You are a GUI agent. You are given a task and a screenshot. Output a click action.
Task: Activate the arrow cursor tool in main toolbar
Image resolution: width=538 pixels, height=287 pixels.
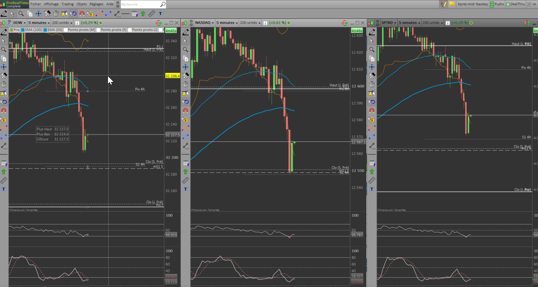12,14
